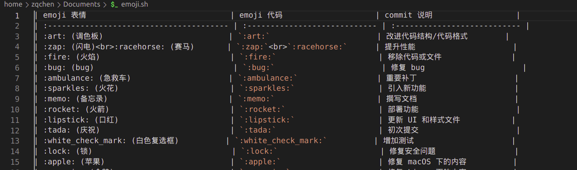Click the orange `:lock:` code text

260,152
